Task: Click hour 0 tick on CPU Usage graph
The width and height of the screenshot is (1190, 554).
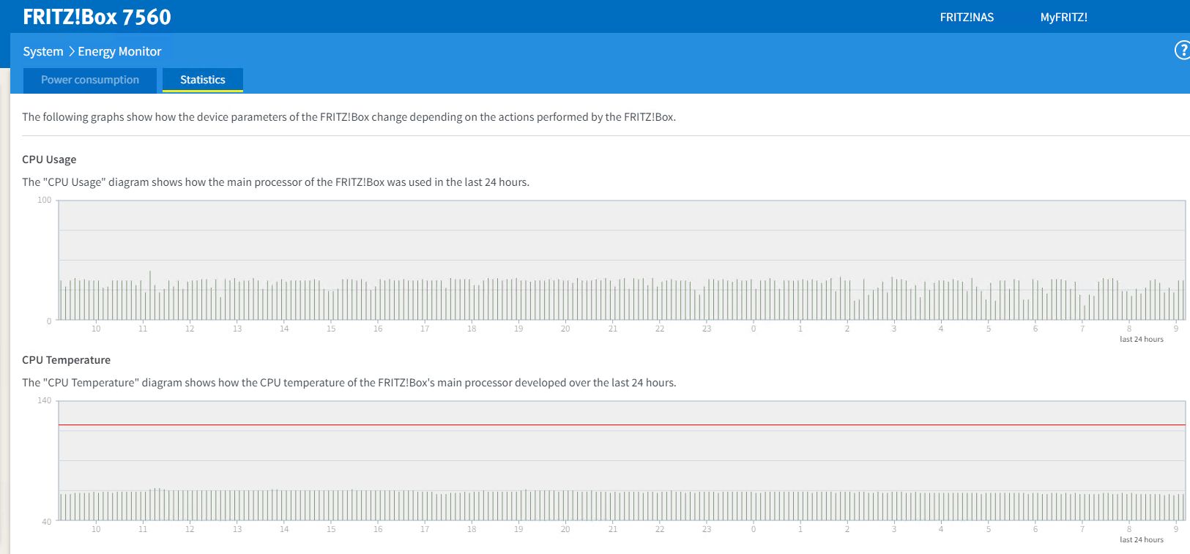Action: (753, 329)
